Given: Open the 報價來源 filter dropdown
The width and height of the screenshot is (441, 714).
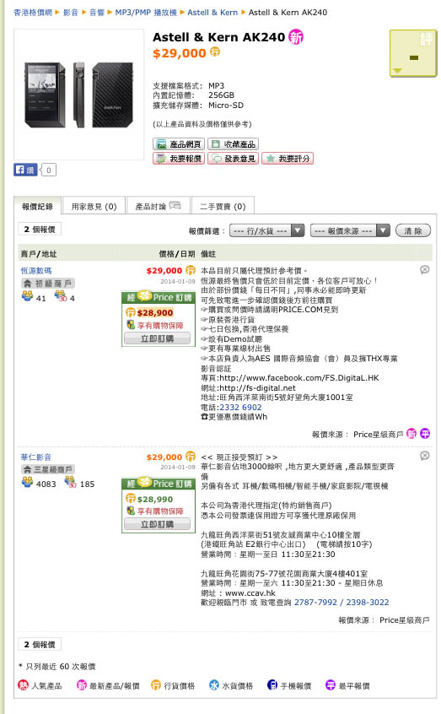Looking at the screenshot, I should click(x=350, y=231).
